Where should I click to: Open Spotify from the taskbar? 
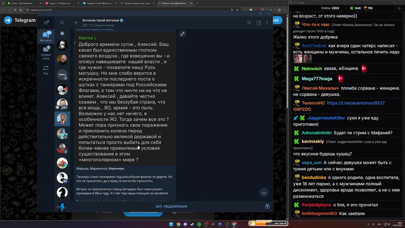pyautogui.click(x=199, y=224)
